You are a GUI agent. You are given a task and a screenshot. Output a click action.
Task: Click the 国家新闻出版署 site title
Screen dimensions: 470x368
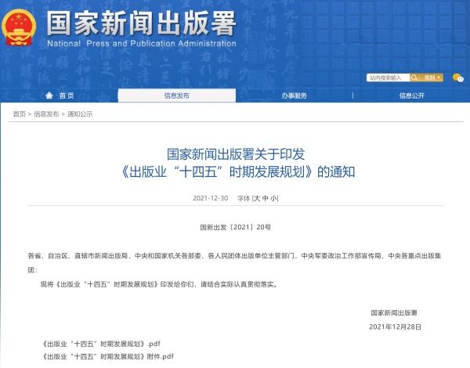click(x=141, y=23)
